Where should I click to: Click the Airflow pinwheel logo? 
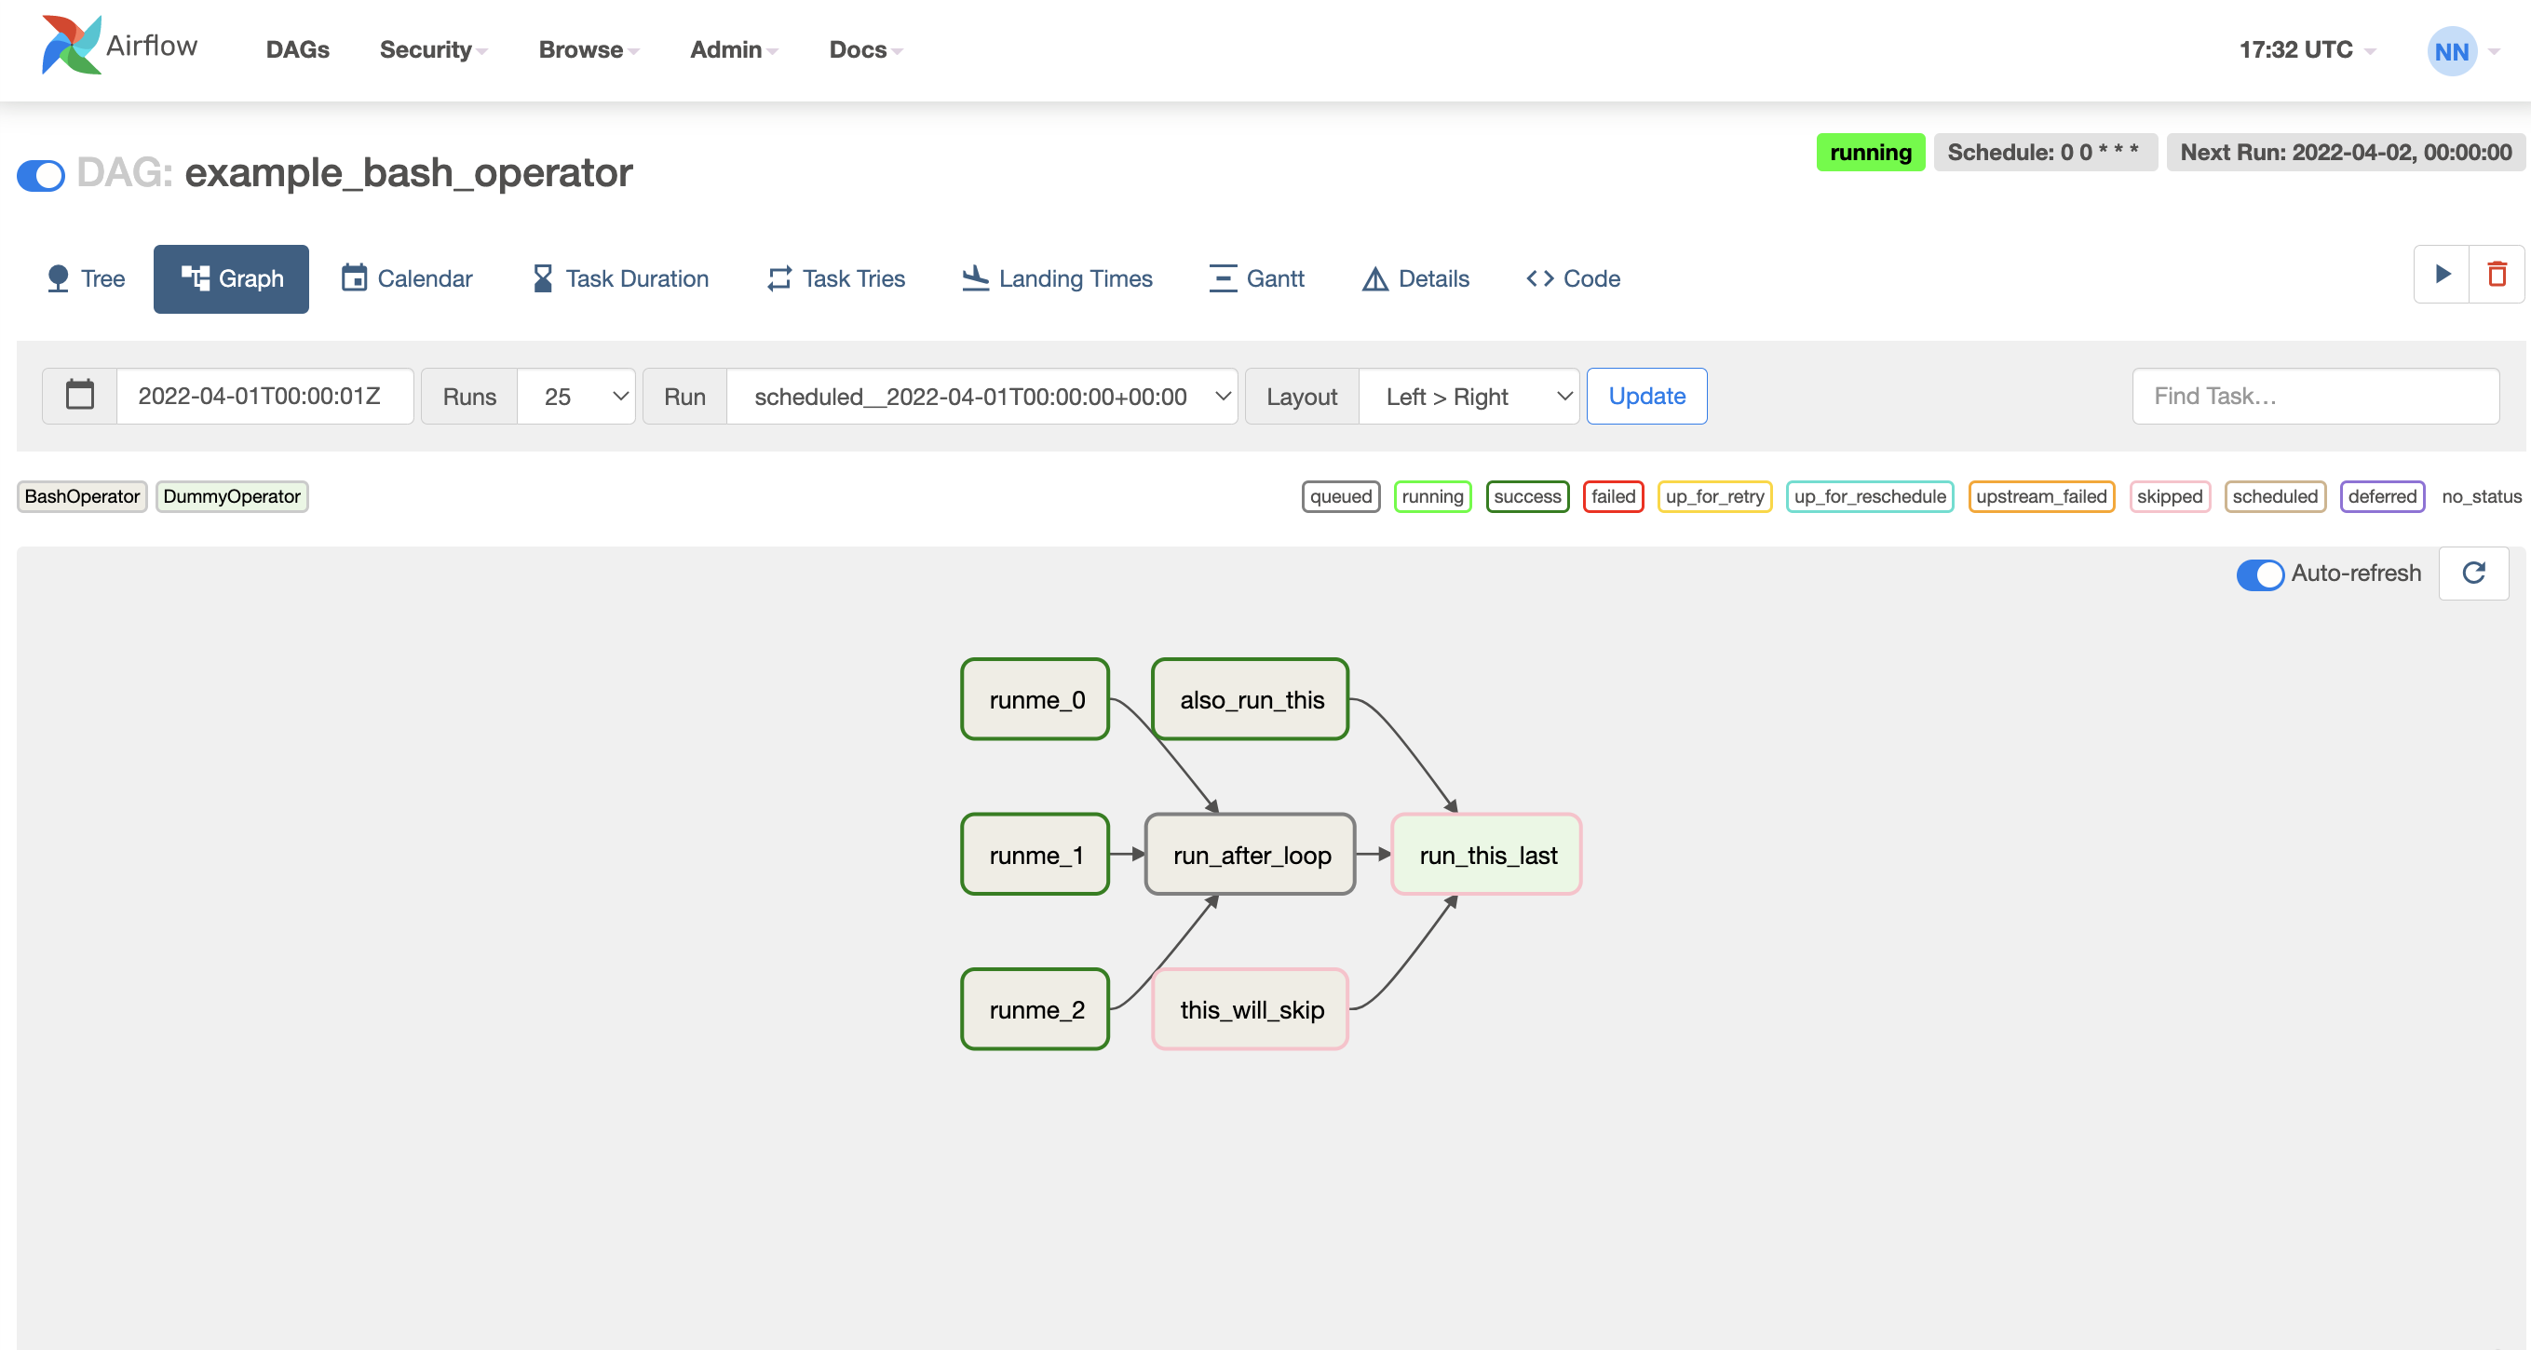pyautogui.click(x=71, y=46)
